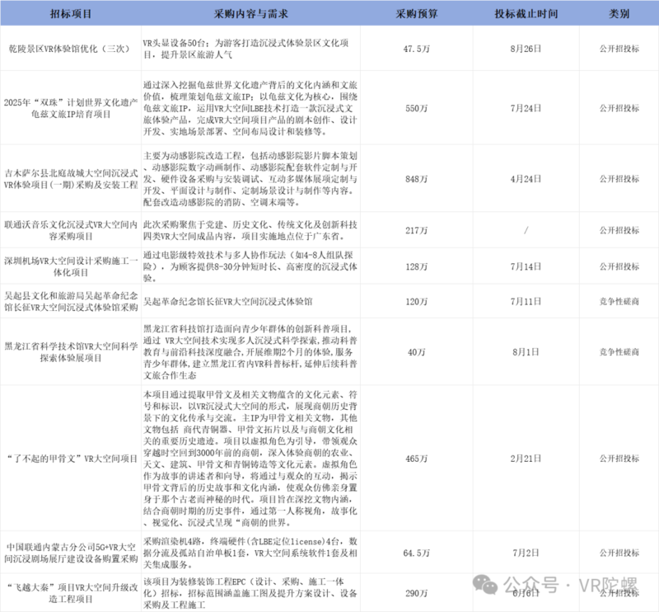The image size is (659, 612).
Task: Select the 类别 column header
Action: (x=619, y=15)
